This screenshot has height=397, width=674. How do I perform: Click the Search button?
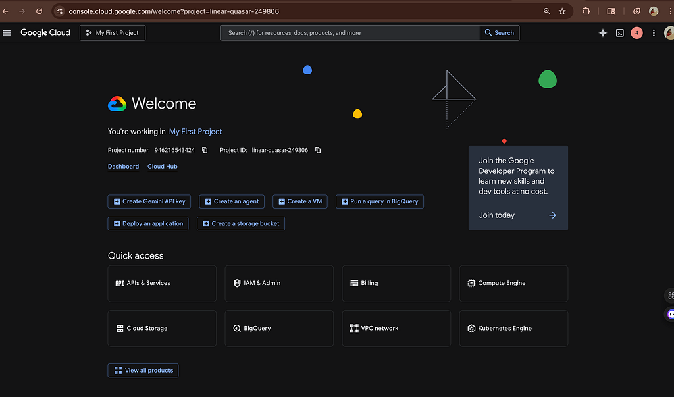pyautogui.click(x=500, y=33)
